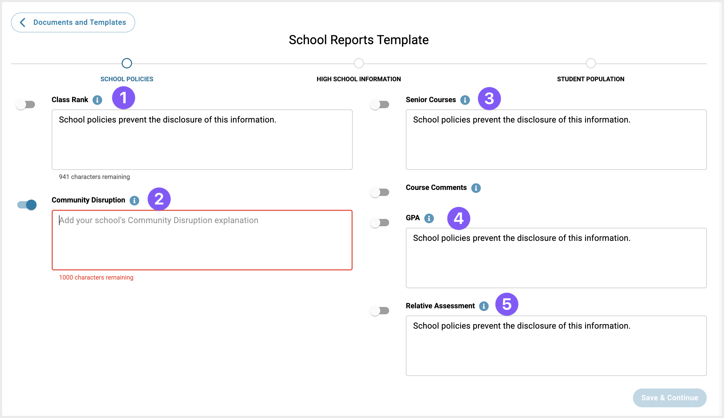Turn on the Relative Assessment toggle
The image size is (724, 418).
tap(379, 311)
